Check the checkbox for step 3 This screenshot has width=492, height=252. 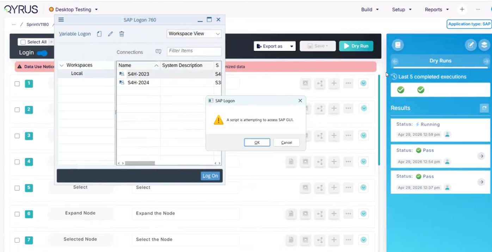pos(17,136)
